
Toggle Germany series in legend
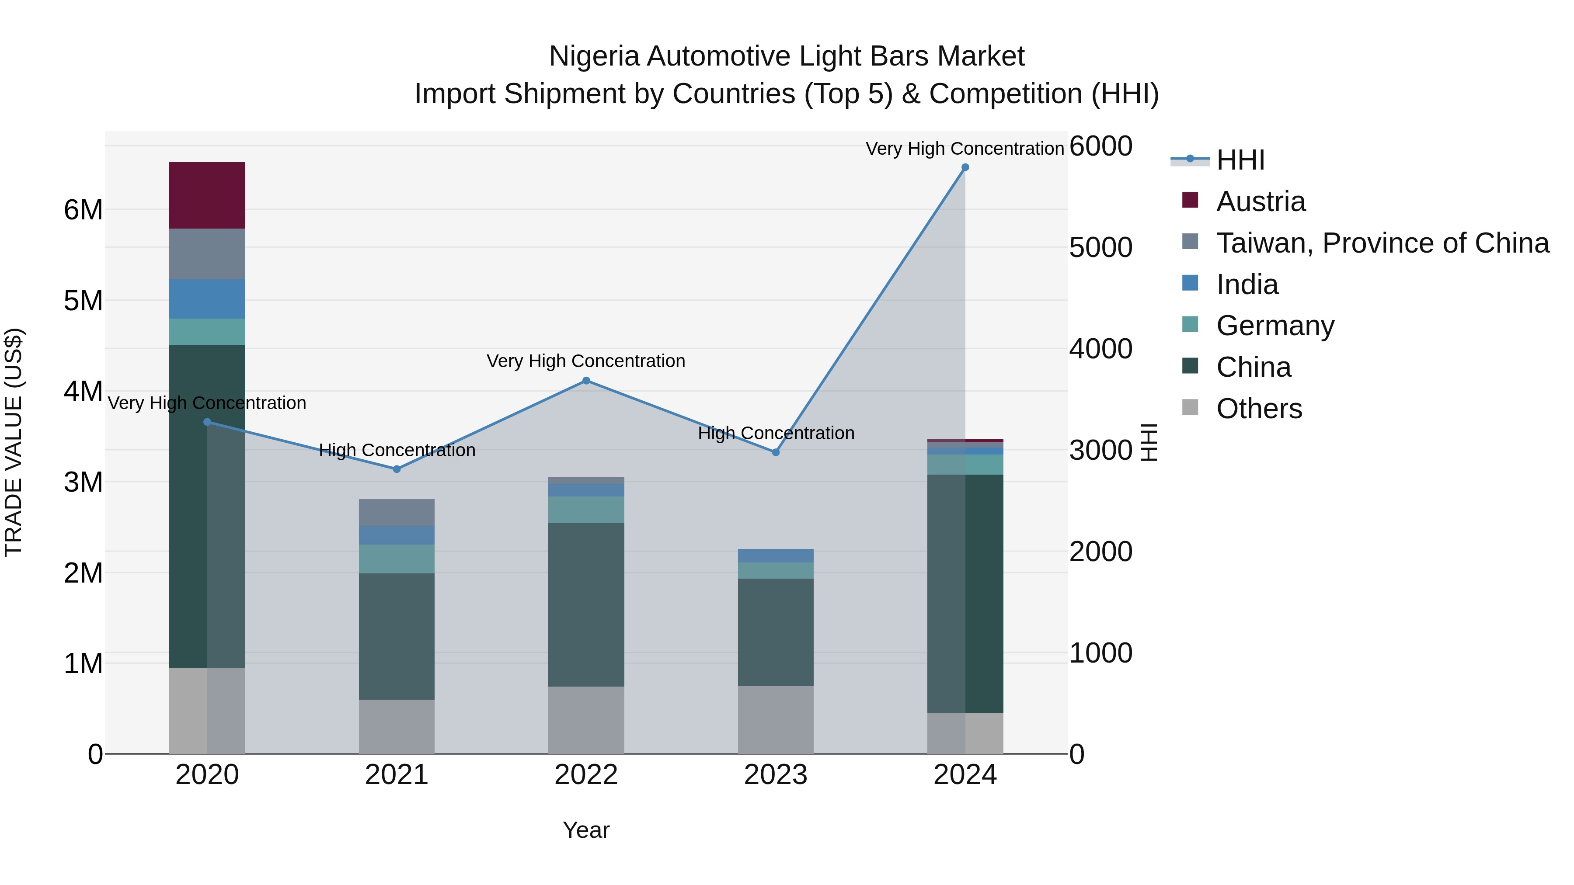point(1258,326)
